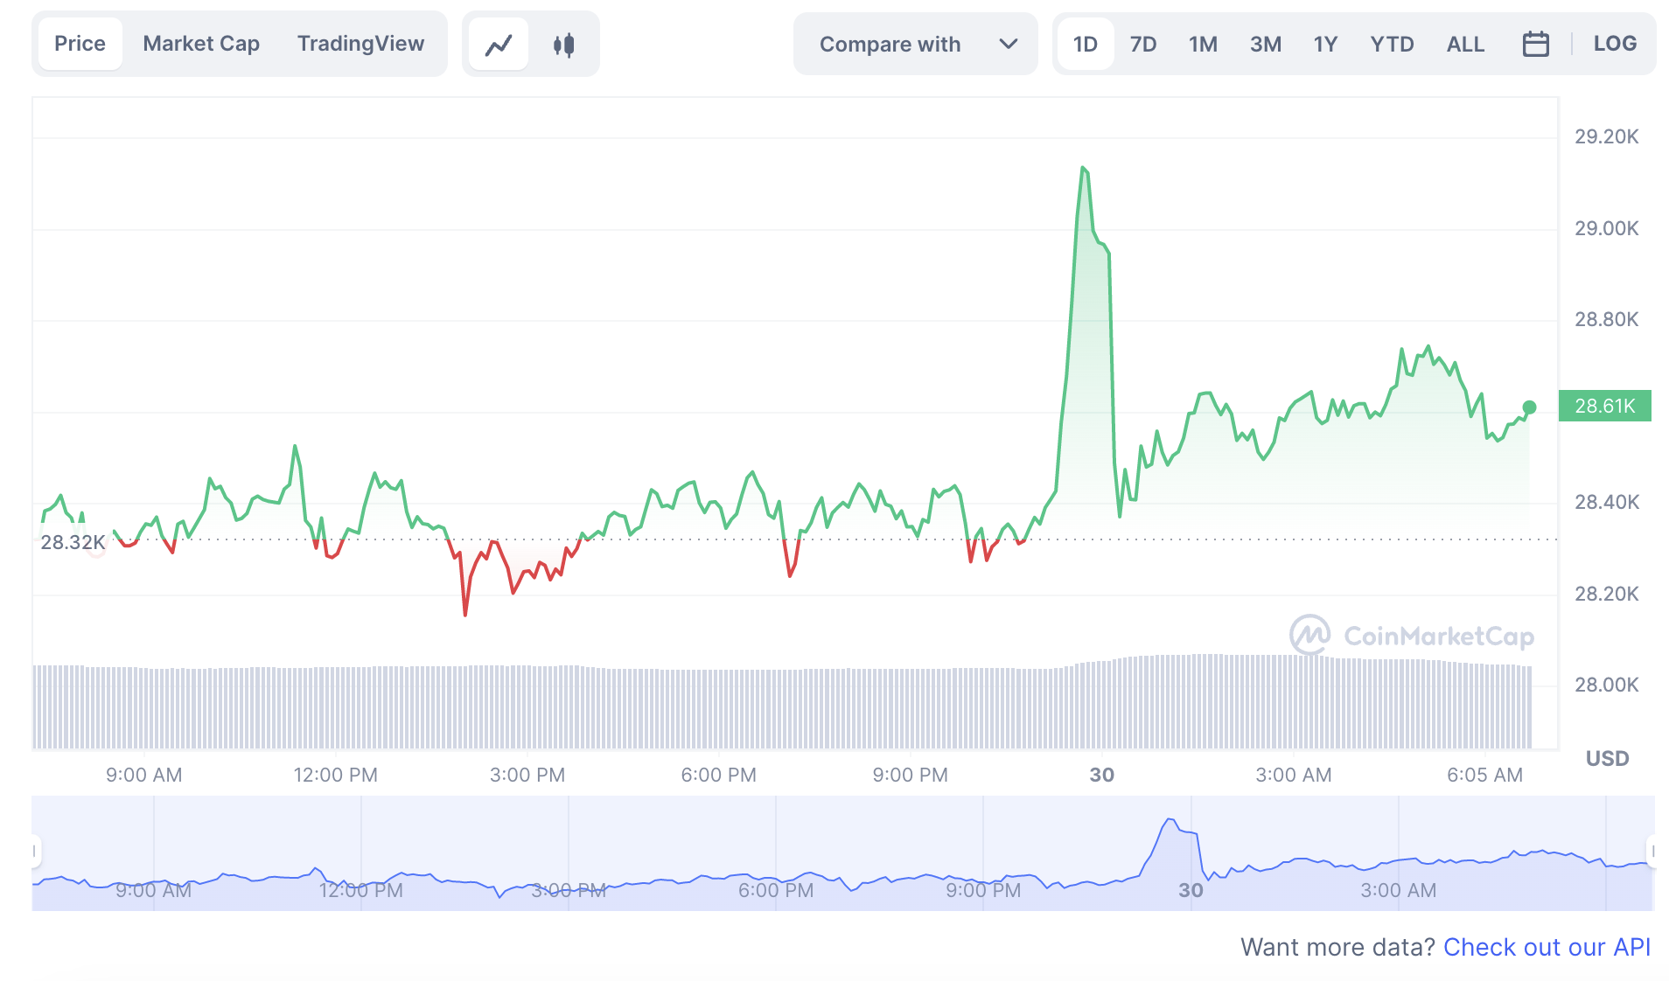Open the calendar date picker
The height and width of the screenshot is (981, 1669).
[x=1535, y=44]
